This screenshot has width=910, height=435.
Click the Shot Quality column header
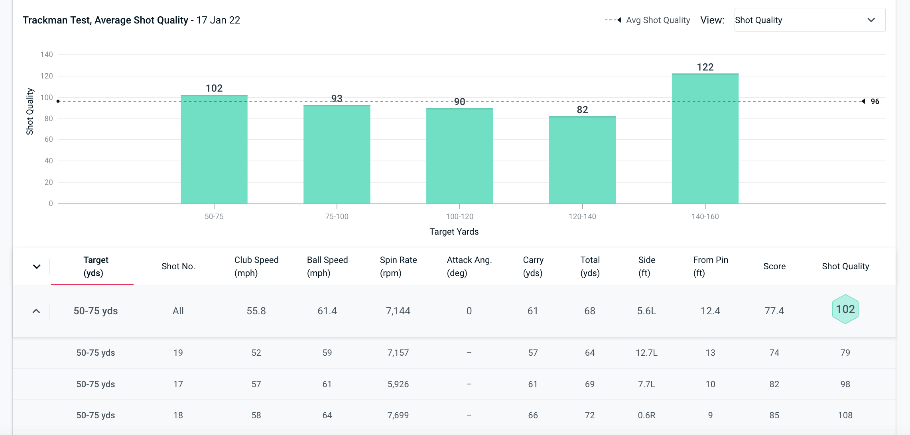click(x=845, y=266)
